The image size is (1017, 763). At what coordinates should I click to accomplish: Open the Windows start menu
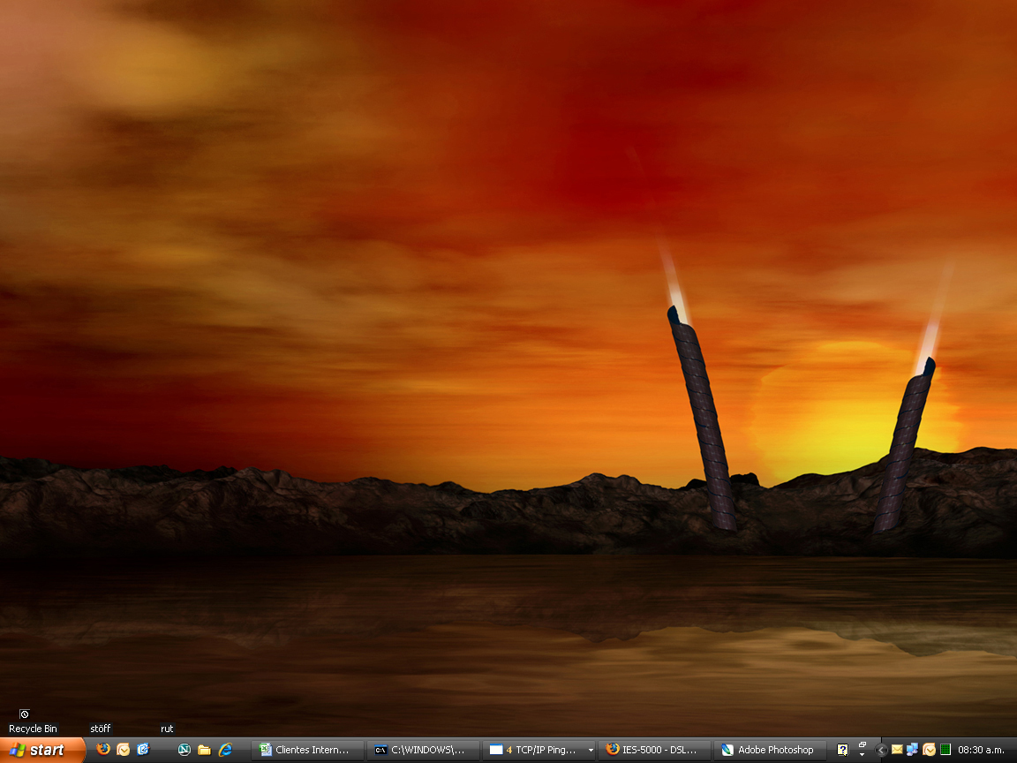41,750
